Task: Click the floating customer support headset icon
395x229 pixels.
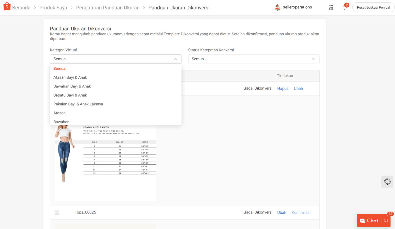Action: pos(387,181)
